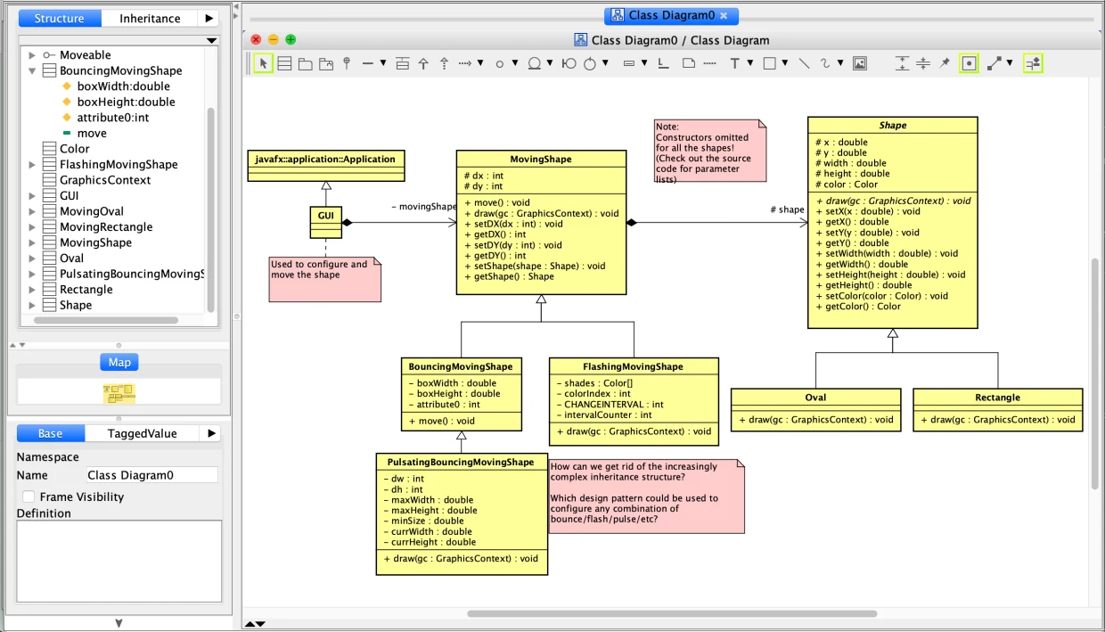Select Color in the structure tree
Screen dimensions: 1105x632
click(x=75, y=149)
